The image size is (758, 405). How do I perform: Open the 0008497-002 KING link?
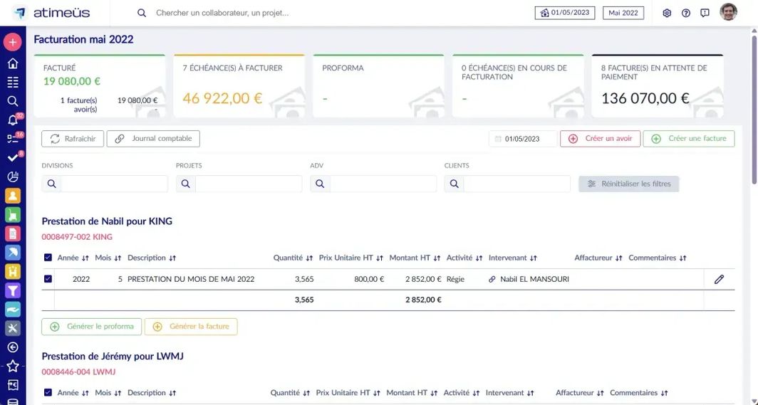tap(77, 237)
